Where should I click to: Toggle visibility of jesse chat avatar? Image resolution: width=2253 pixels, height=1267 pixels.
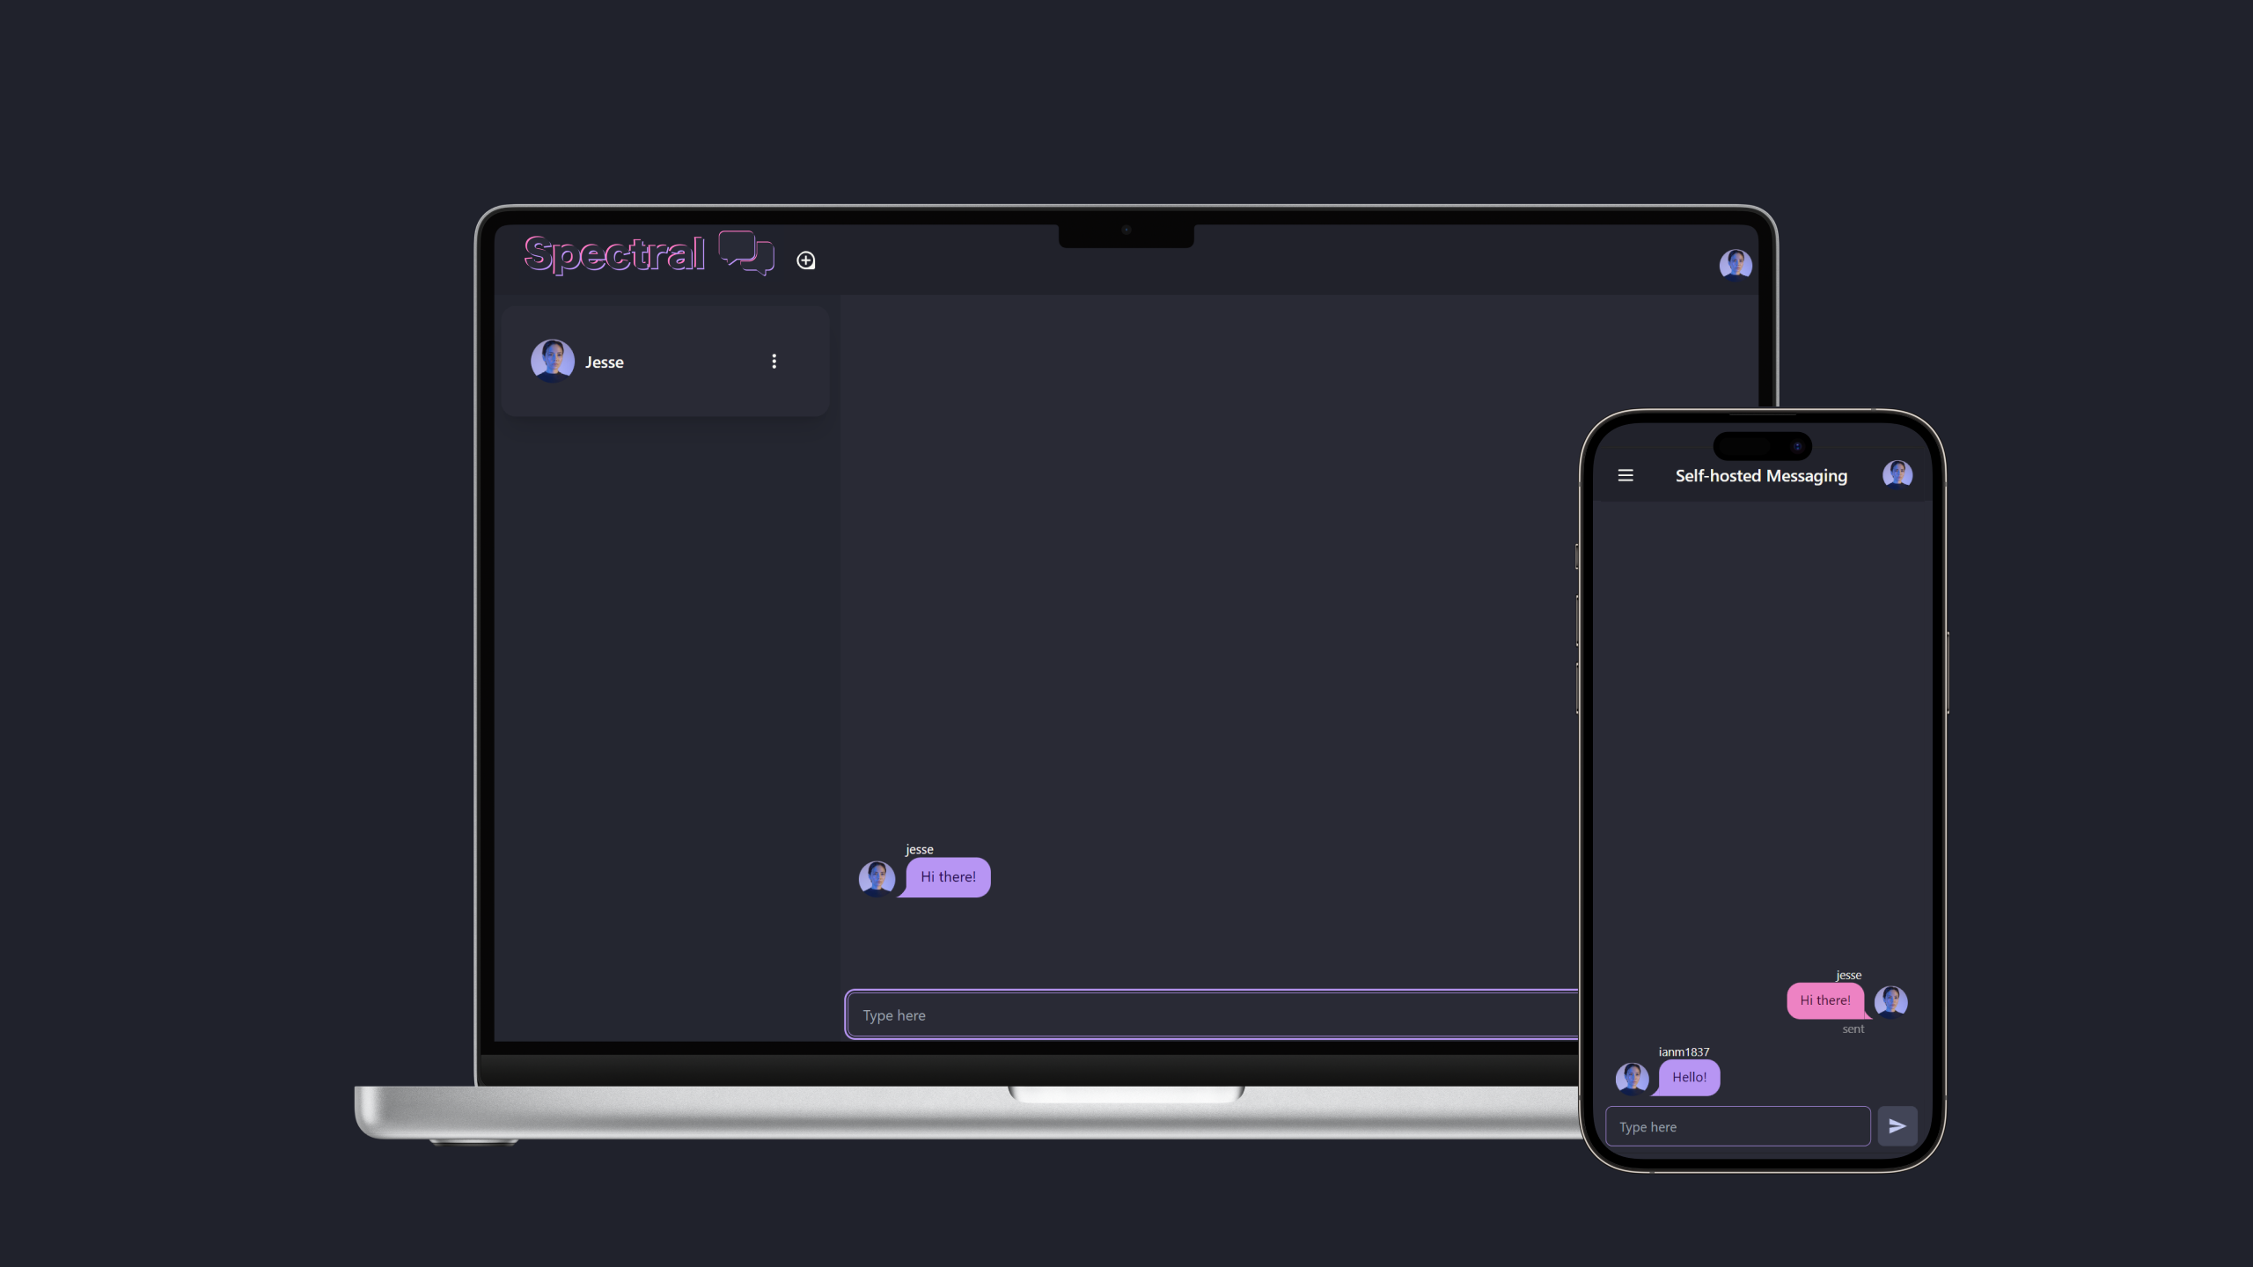coord(876,875)
